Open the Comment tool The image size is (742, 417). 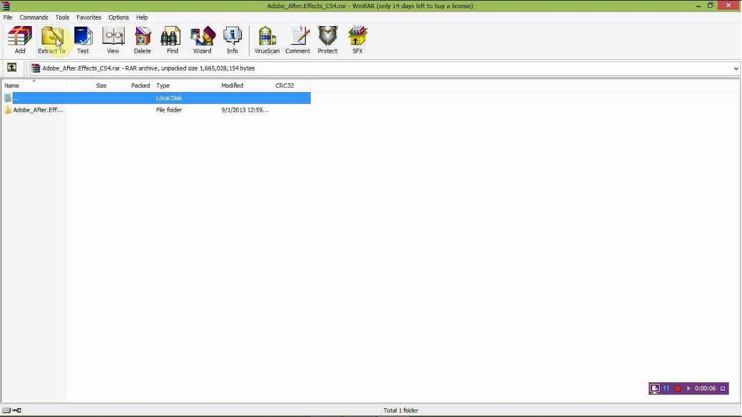pos(298,40)
